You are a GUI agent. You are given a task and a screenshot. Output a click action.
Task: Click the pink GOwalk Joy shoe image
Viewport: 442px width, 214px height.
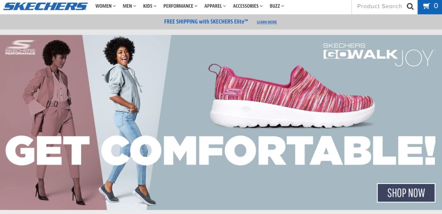[x=292, y=96]
